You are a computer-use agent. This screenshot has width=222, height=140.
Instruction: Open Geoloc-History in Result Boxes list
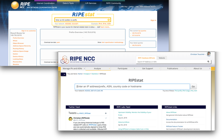[18, 56]
